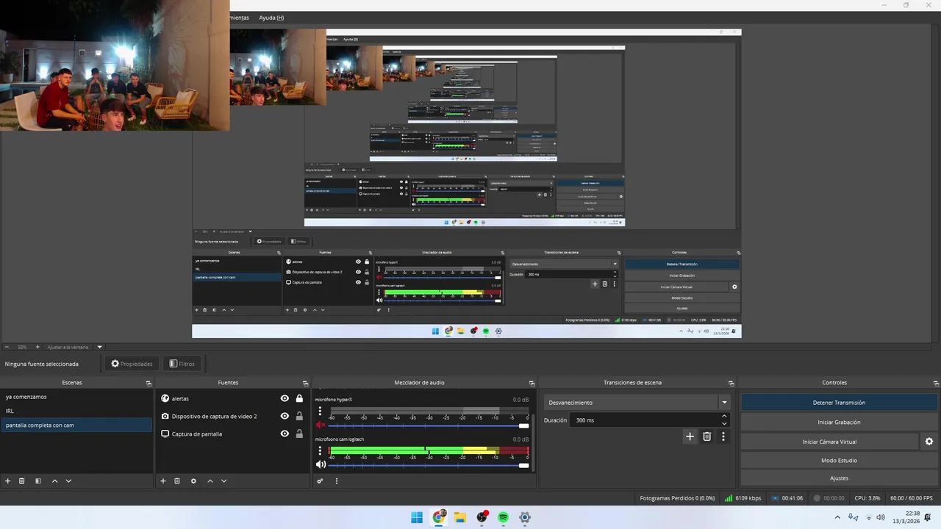This screenshot has height=529, width=941.
Task: Open transition properties three-dot menu
Action: [723, 436]
